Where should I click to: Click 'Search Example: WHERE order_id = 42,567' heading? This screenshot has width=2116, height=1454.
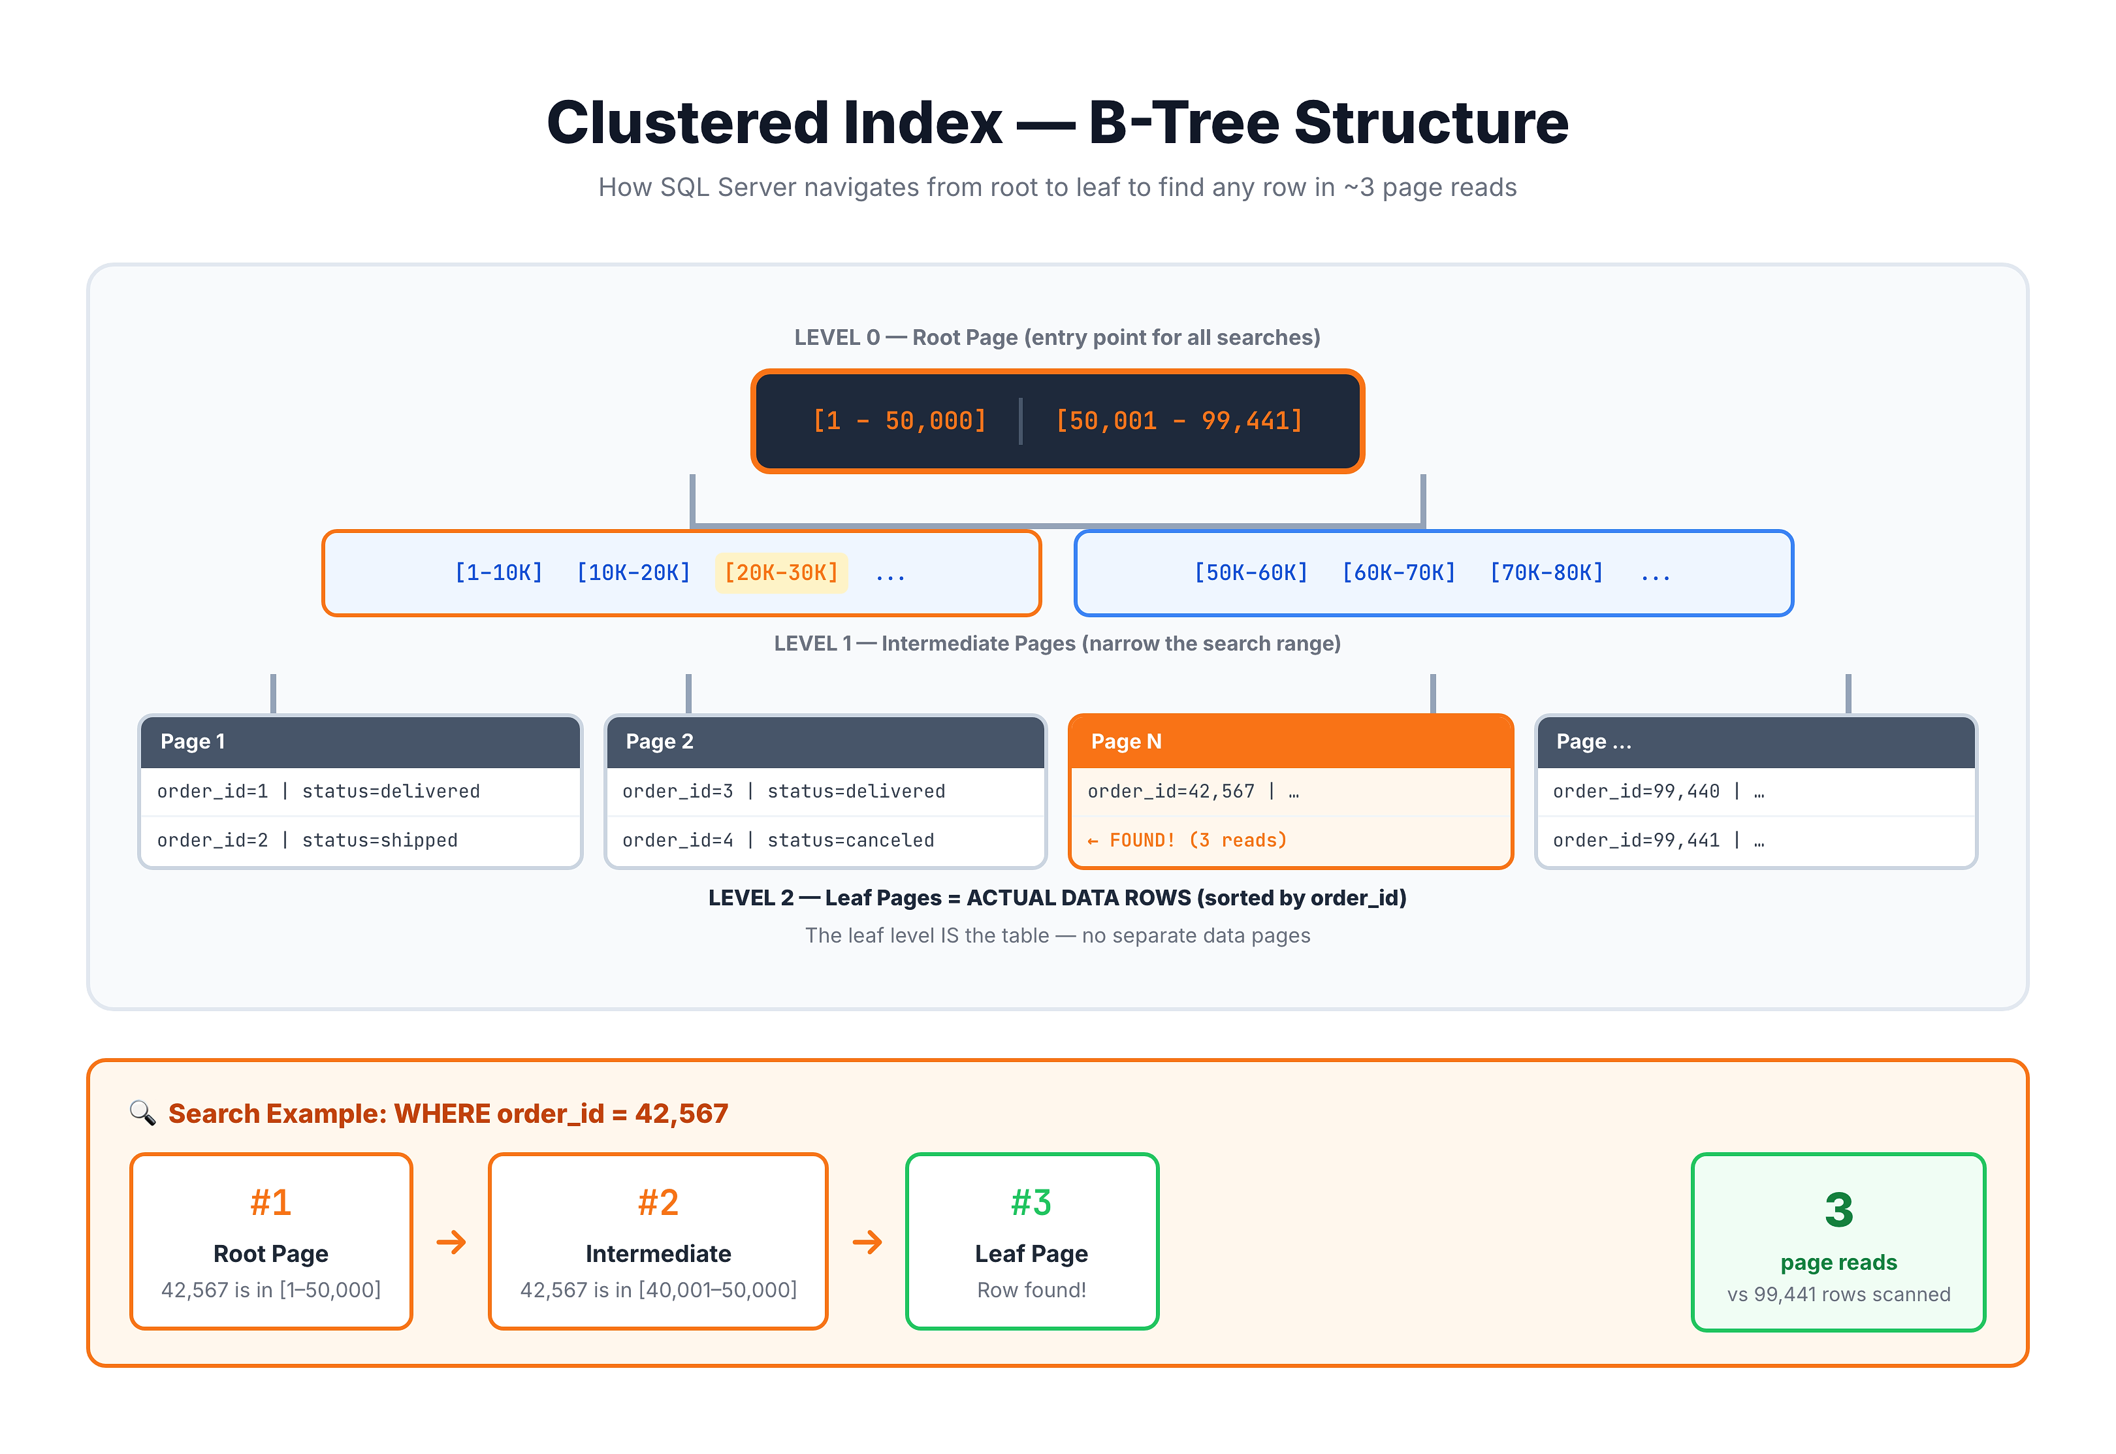(448, 1113)
